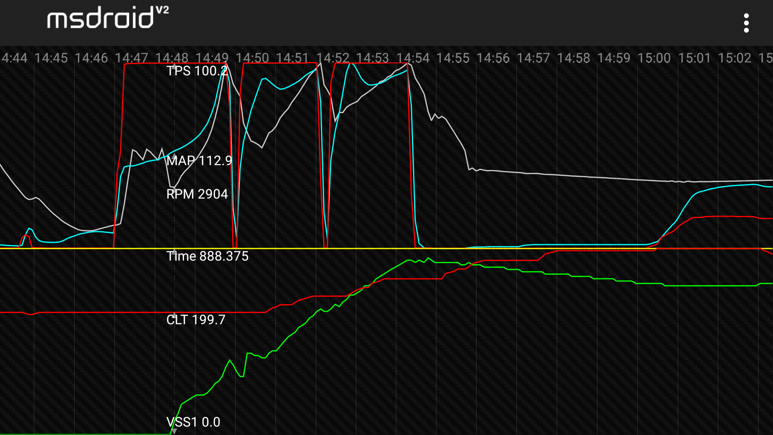Click the 14:46 time axis mark
The width and height of the screenshot is (773, 435).
(91, 58)
